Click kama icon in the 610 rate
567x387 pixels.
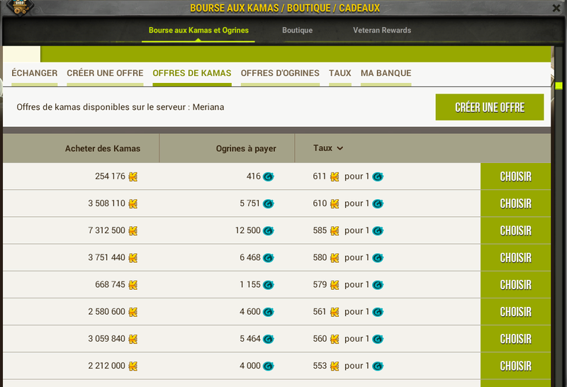coord(335,203)
